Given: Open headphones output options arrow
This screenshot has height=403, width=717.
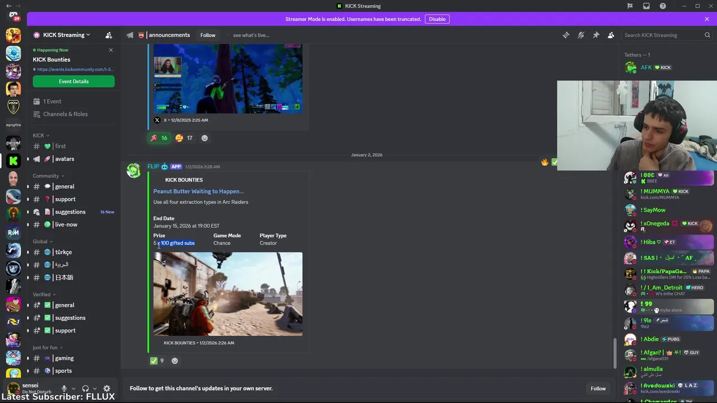Looking at the screenshot, I should 94,388.
